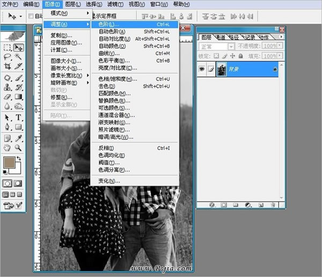Toggle lock all padlock icon
The width and height of the screenshot is (322, 277).
click(241, 56)
